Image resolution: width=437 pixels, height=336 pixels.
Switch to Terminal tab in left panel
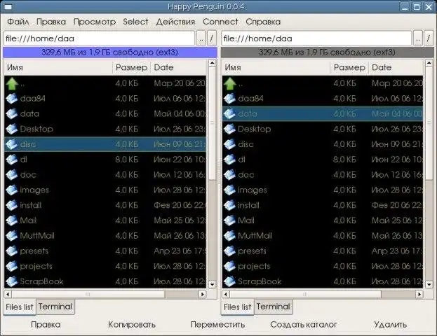click(55, 307)
